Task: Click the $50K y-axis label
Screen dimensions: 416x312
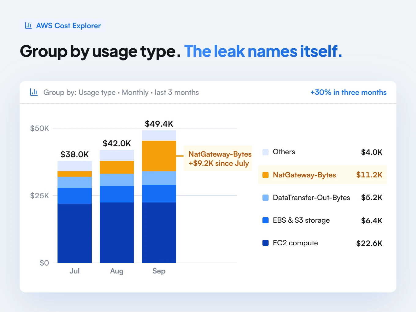Action: [39, 128]
